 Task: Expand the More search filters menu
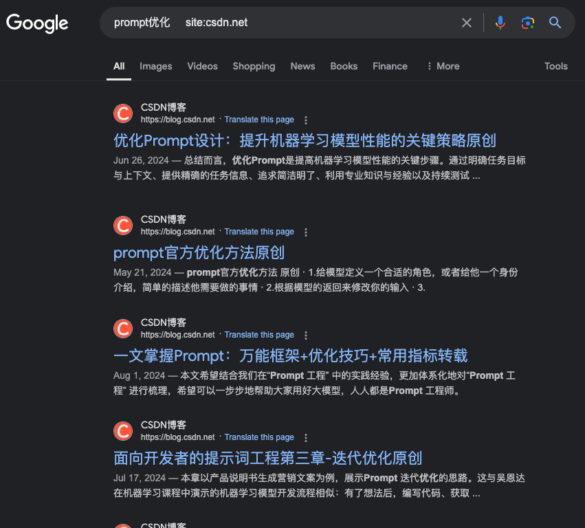(443, 66)
